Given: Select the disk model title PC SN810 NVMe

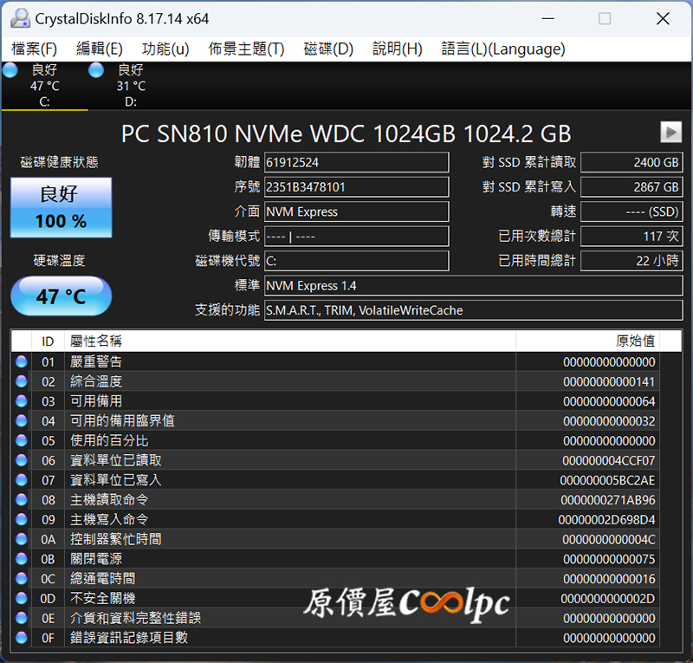Looking at the screenshot, I should pyautogui.click(x=346, y=133).
